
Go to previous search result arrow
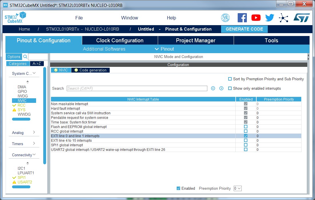point(213,88)
